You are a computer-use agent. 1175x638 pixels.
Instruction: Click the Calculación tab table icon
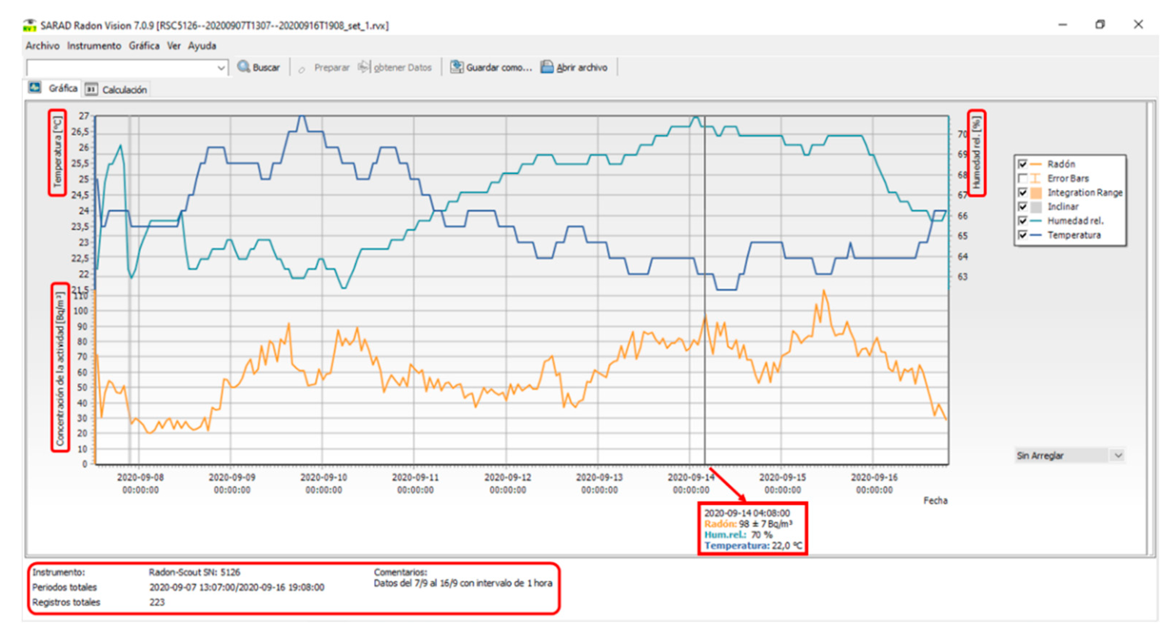[91, 89]
